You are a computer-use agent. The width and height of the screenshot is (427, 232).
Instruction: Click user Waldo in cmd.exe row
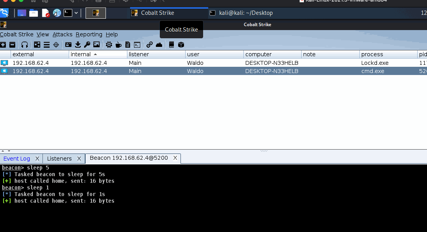pos(195,71)
